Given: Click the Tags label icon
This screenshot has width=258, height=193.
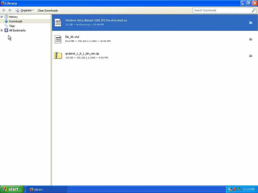Looking at the screenshot, I should click(x=6, y=26).
